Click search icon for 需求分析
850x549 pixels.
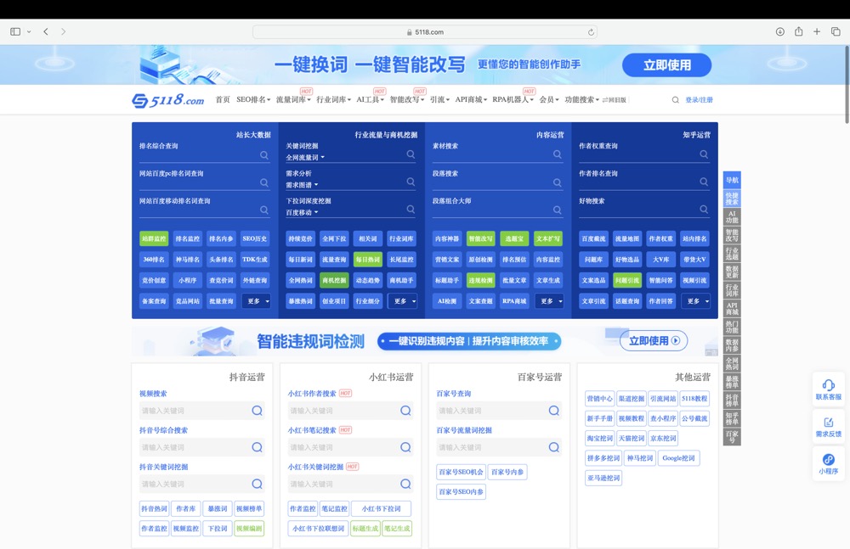[x=411, y=182]
